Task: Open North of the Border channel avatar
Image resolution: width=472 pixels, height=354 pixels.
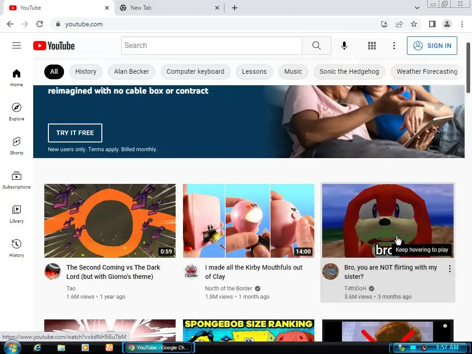Action: coord(191,271)
